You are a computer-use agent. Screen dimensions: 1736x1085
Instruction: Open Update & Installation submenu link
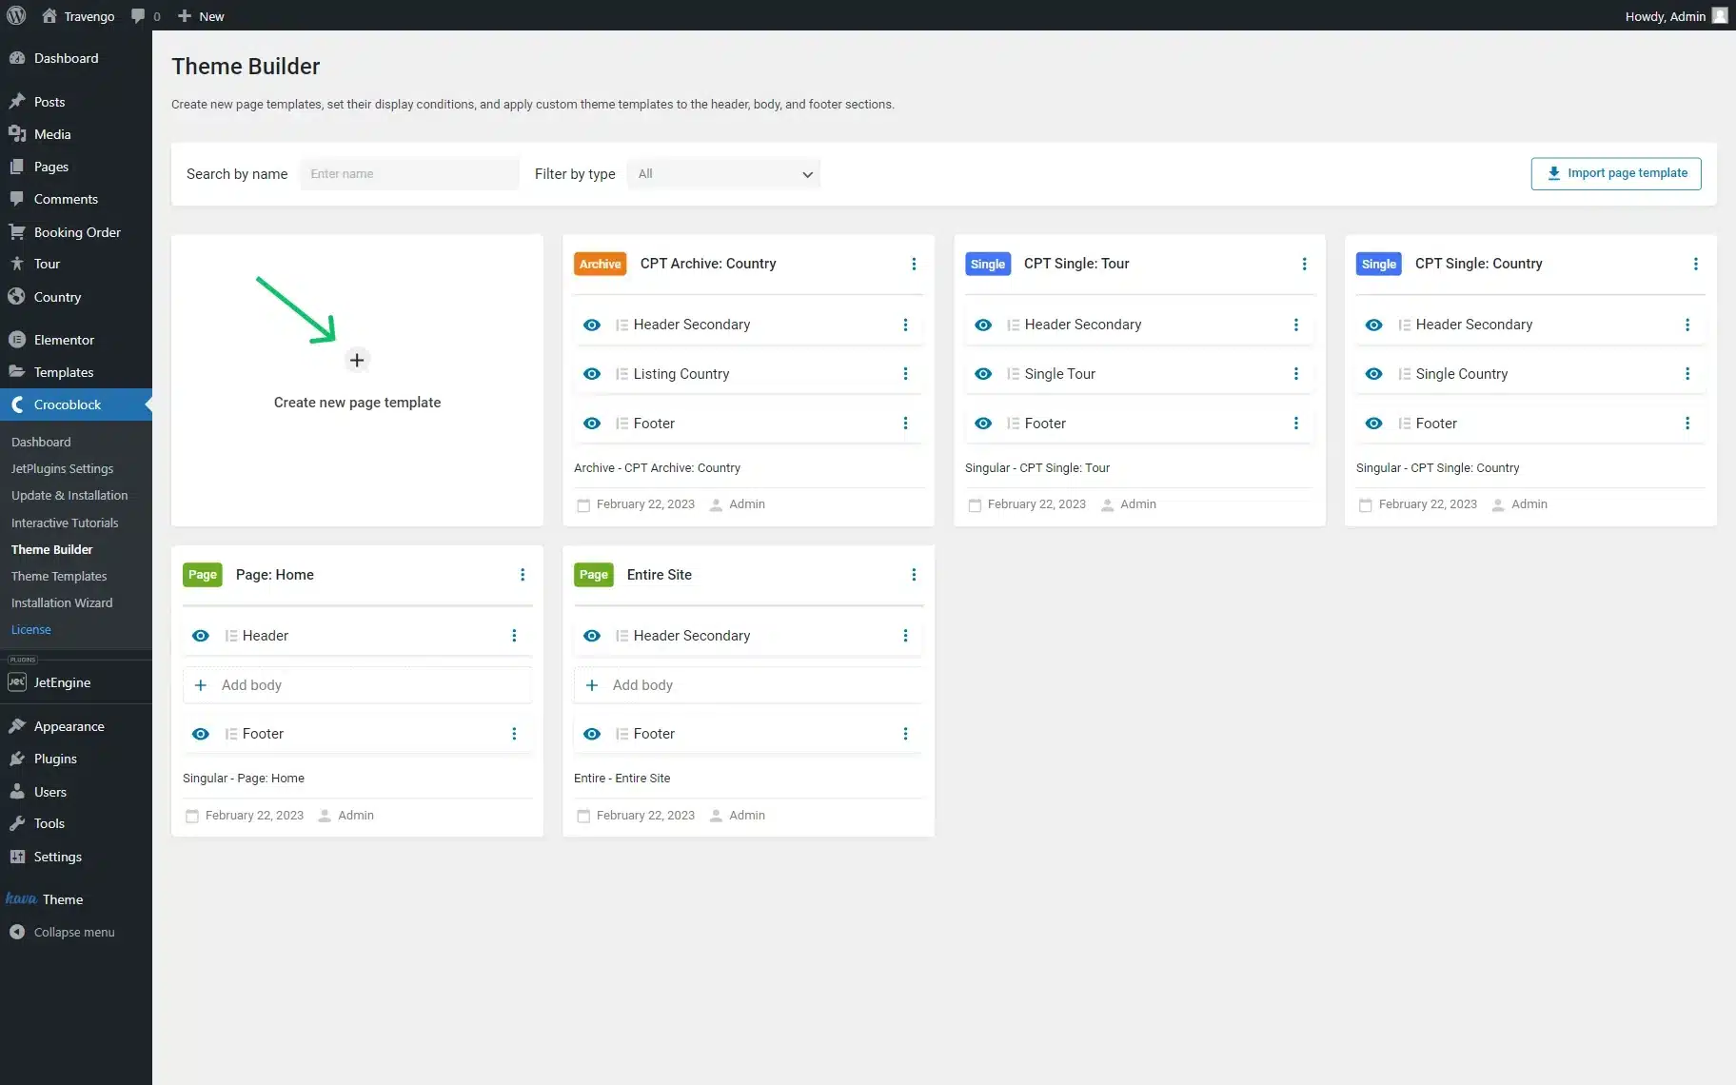tap(69, 495)
